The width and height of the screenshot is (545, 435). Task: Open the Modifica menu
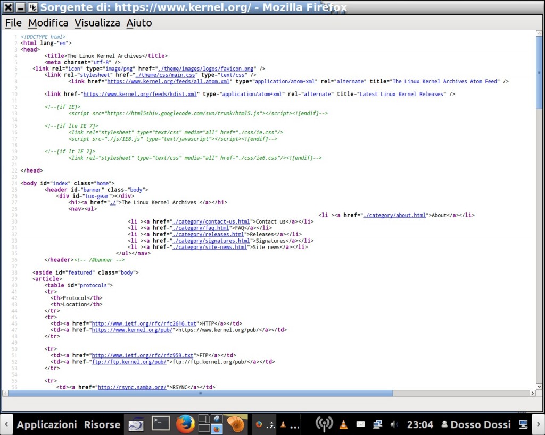(48, 23)
